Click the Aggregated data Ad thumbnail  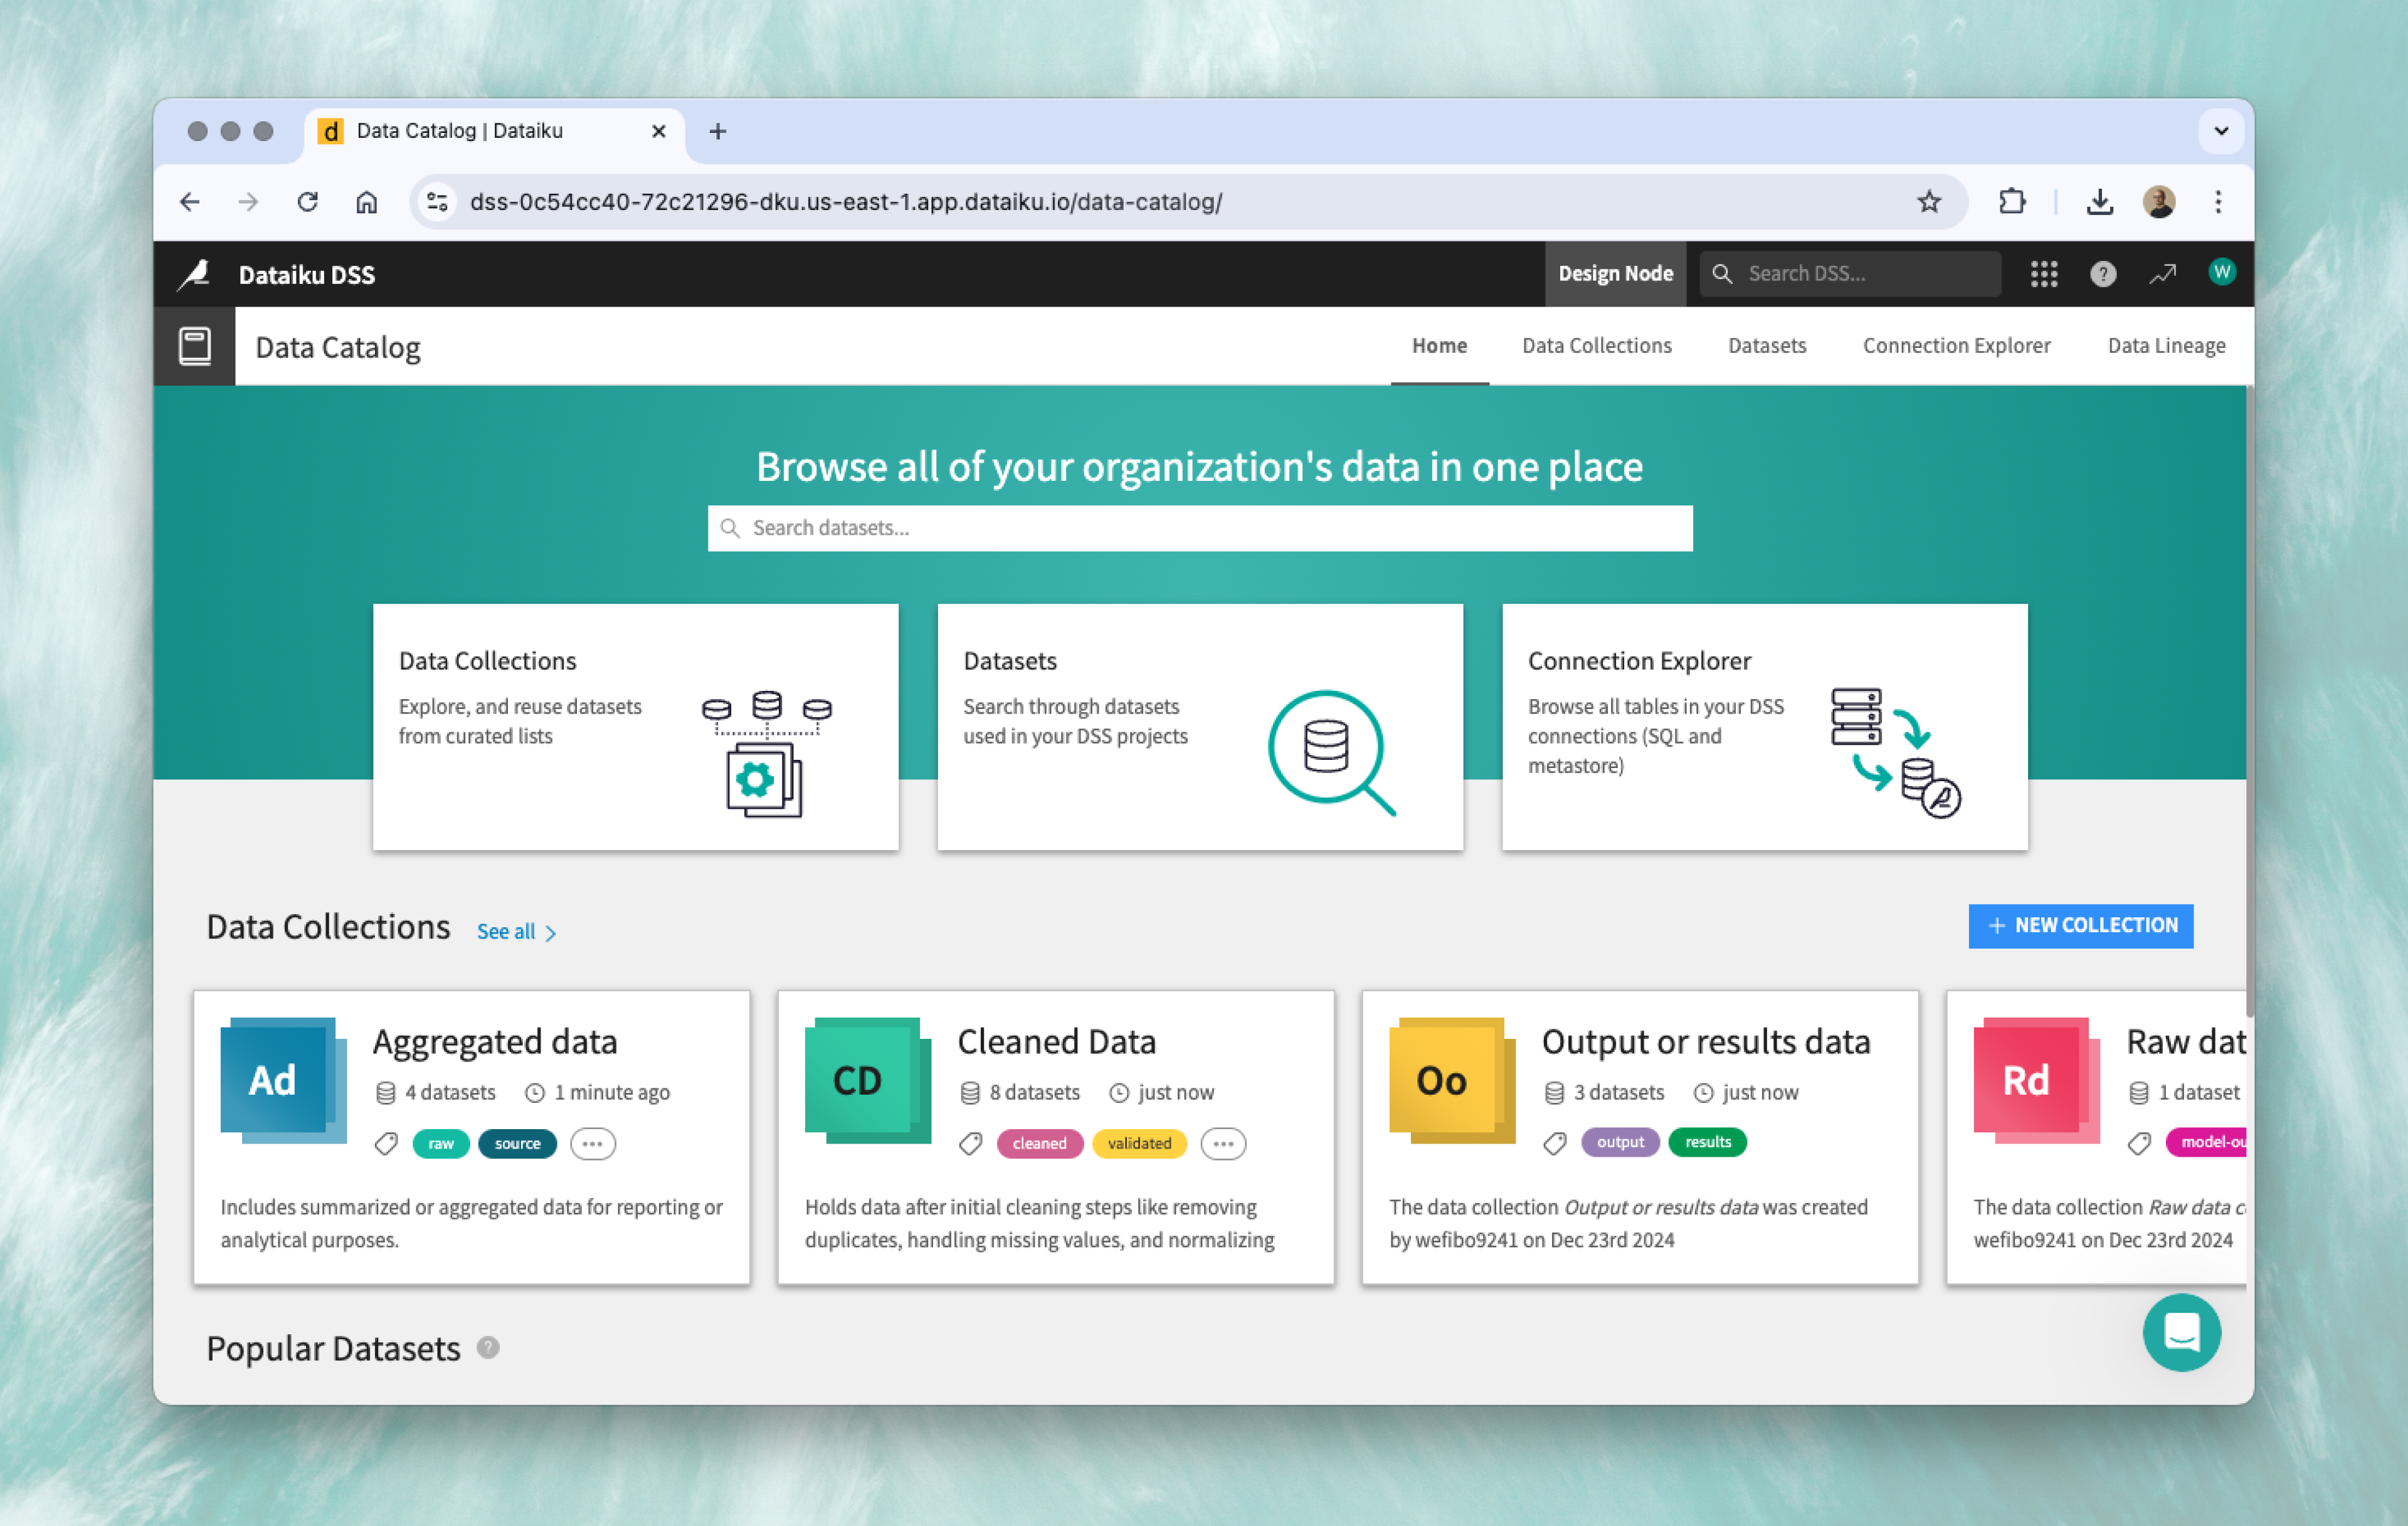[283, 1080]
